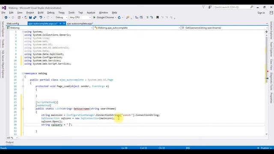This screenshot has width=274, height=154.
Task: Collapse the ajax_autocomplete class outline region
Action: coord(23,80)
